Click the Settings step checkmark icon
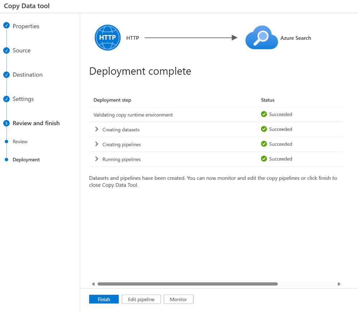358x312 pixels. [x=6, y=99]
